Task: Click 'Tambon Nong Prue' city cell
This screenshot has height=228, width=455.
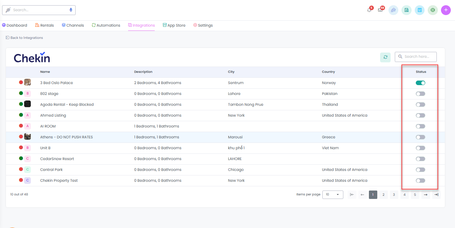Action: coord(246,105)
